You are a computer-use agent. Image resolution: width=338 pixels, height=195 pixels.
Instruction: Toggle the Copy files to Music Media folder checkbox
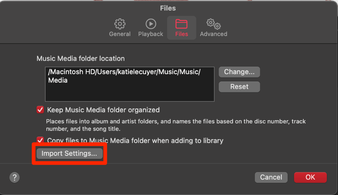41,140
